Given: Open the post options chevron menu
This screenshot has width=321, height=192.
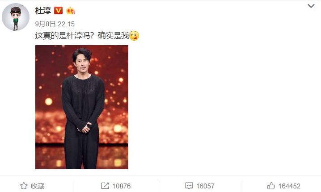Looking at the screenshot, I should pyautogui.click(x=311, y=6).
